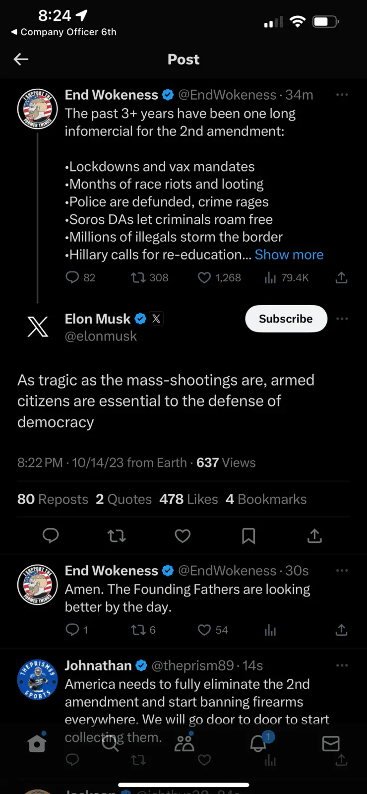Expand the truncated post with Show more
The image size is (367, 794).
click(x=289, y=255)
